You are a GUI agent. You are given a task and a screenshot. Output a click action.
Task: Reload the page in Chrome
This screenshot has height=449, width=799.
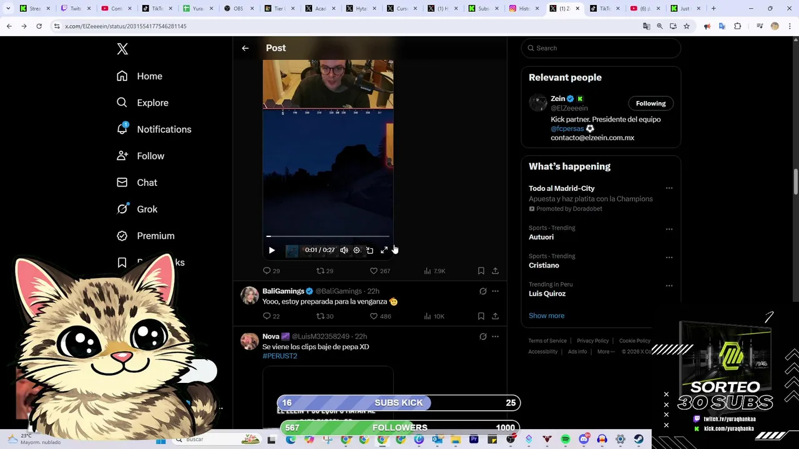click(39, 26)
